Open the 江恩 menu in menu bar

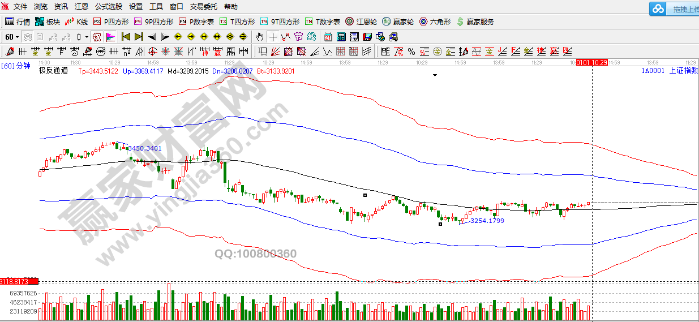coord(82,7)
